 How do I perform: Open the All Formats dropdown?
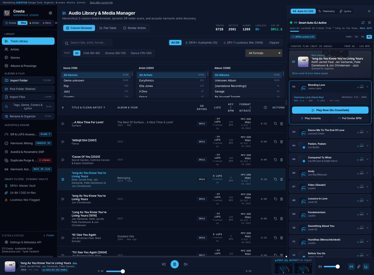pyautogui.click(x=264, y=53)
